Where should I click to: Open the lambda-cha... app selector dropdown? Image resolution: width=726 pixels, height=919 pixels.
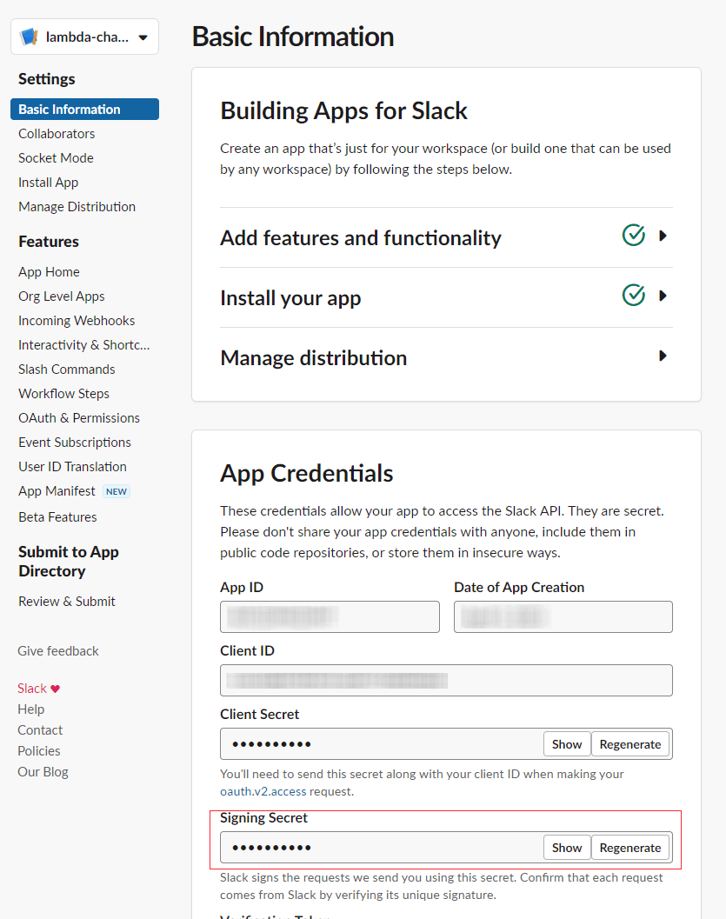pos(84,37)
